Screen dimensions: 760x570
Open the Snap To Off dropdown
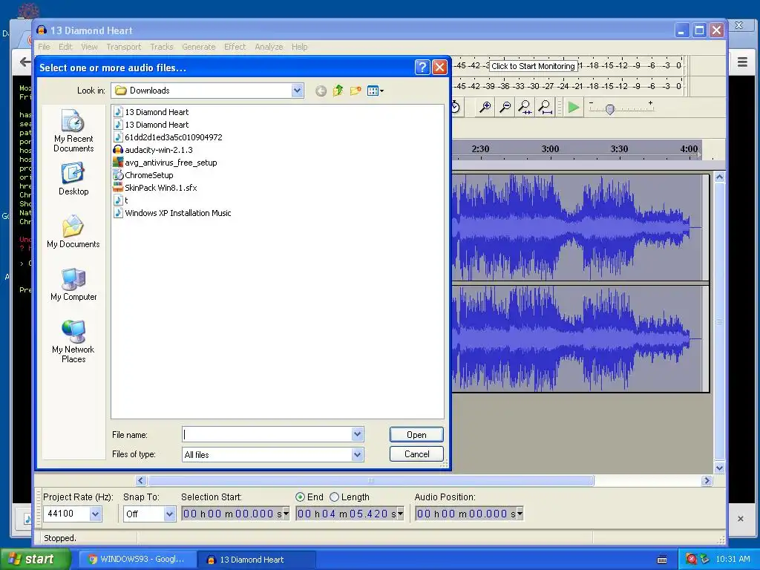coord(169,514)
